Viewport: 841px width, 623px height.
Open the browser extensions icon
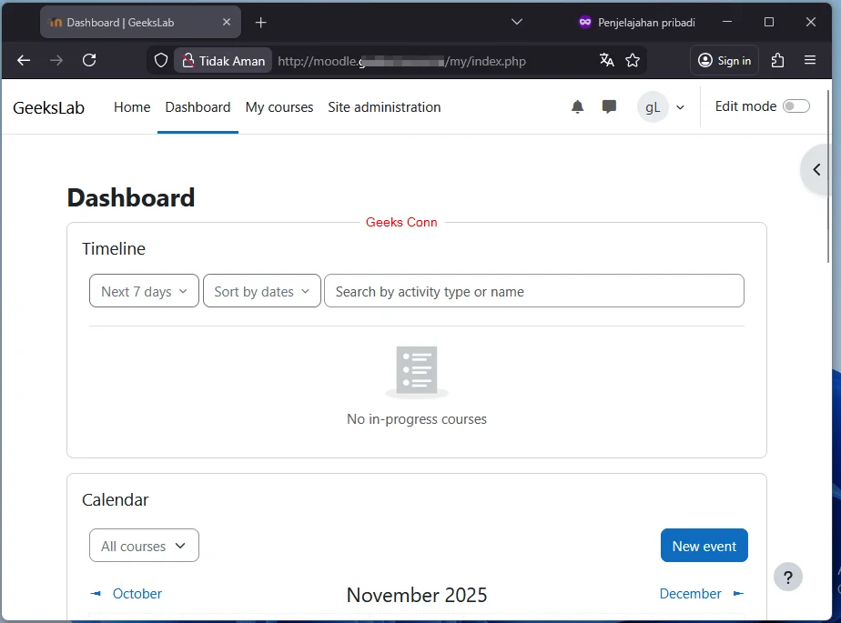click(777, 60)
